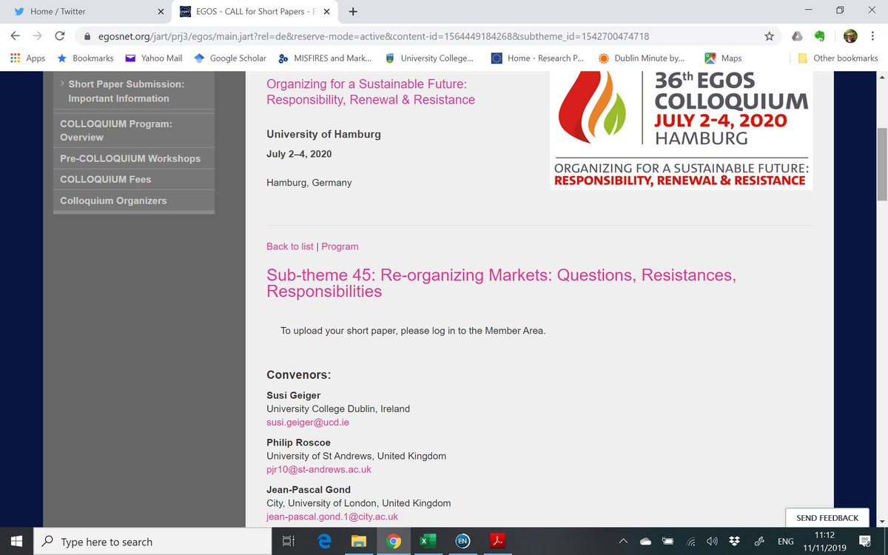Screen dimensions: 888x555
Task: Follow the Program link
Action: (x=340, y=246)
